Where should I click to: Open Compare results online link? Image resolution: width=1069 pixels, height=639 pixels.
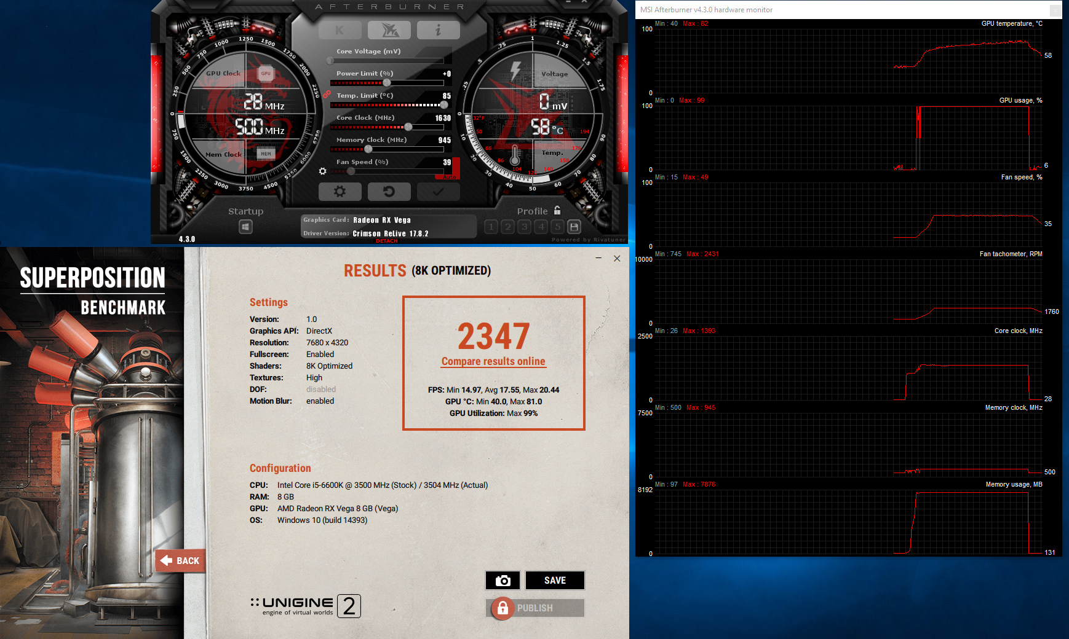point(493,361)
